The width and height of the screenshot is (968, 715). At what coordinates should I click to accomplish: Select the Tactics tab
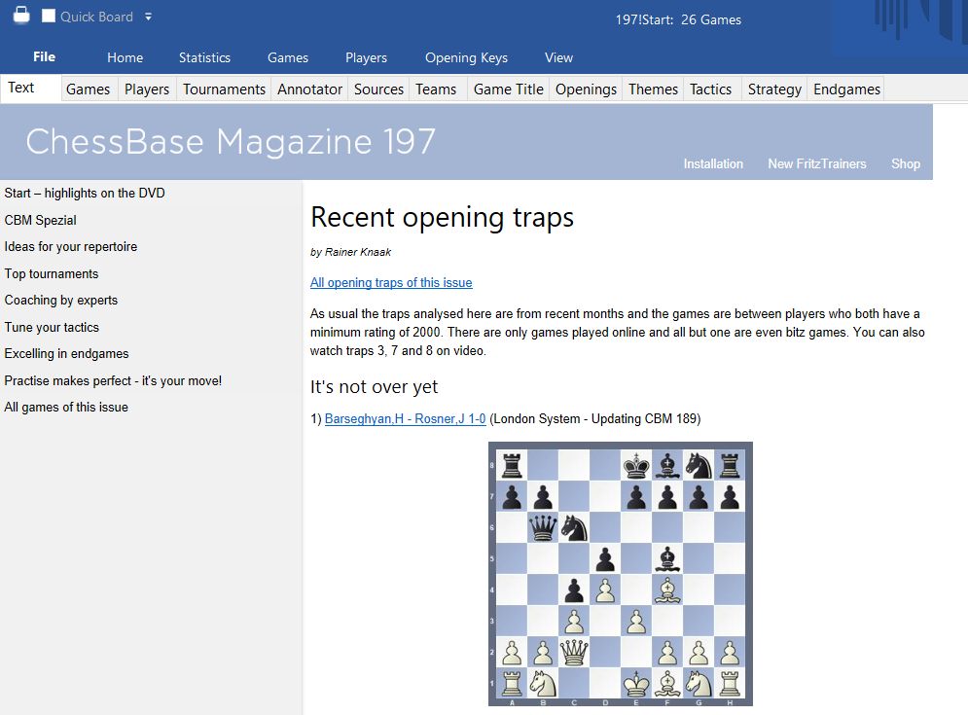coord(710,89)
